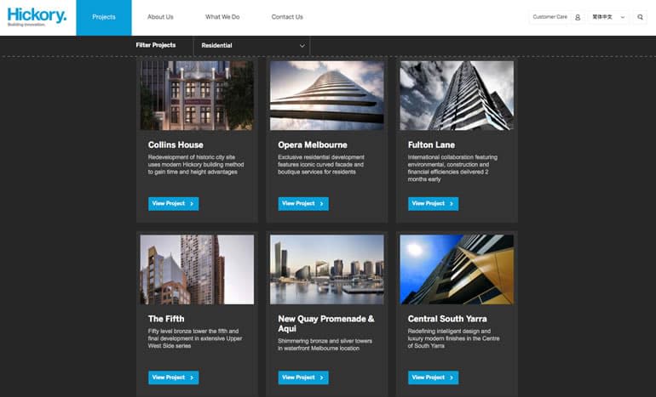656x397 pixels.
Task: Open the Projects nav tab
Action: click(x=104, y=18)
